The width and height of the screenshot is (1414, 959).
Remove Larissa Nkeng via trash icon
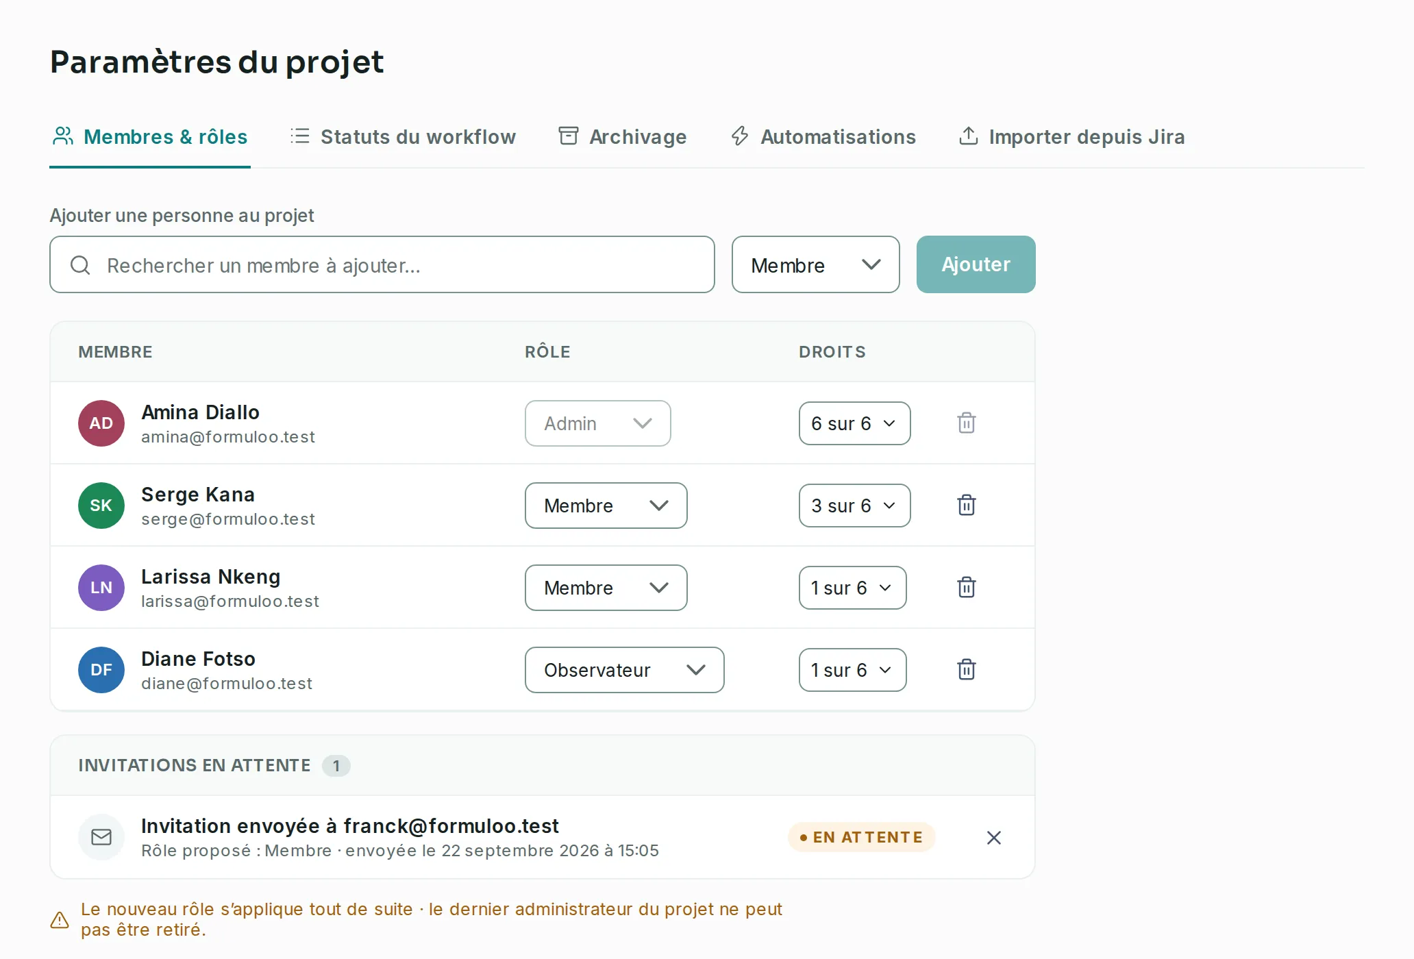click(966, 588)
